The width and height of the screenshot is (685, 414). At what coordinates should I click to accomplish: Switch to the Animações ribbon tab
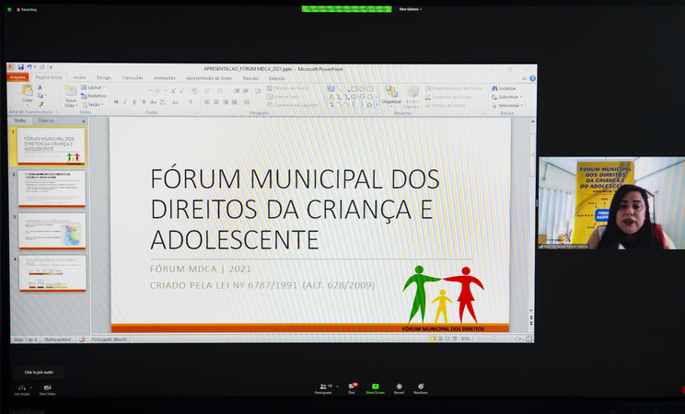164,78
